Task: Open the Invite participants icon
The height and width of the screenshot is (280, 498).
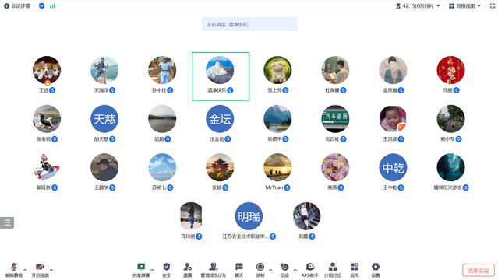Action: pyautogui.click(x=188, y=270)
